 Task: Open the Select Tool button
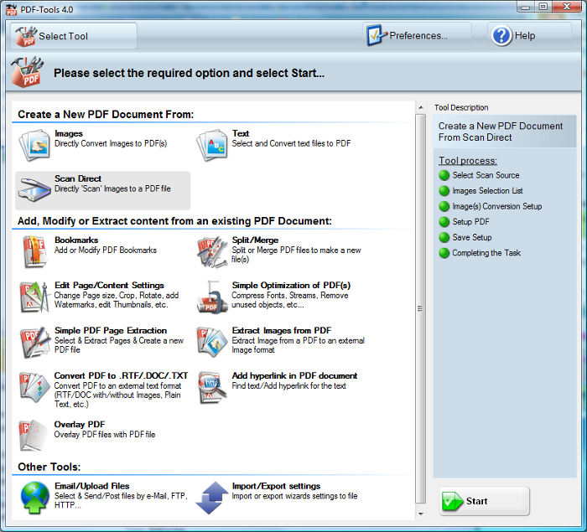pyautogui.click(x=74, y=36)
